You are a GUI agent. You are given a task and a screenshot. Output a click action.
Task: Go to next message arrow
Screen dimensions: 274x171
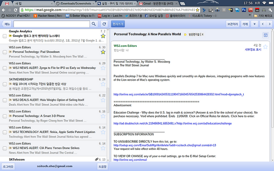269,24
